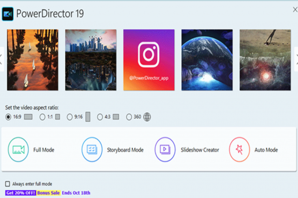The height and width of the screenshot is (198, 298).
Task: Open the inverted city skyline thumbnail
Action: tap(91, 60)
